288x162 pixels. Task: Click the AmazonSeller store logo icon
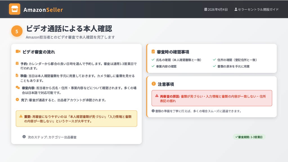pos(15,9)
